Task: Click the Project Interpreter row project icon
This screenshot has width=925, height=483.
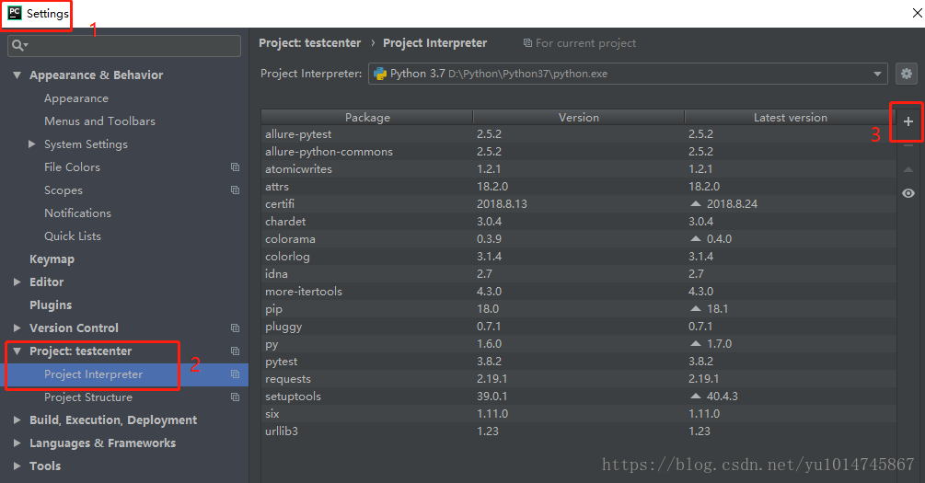Action: coord(235,374)
